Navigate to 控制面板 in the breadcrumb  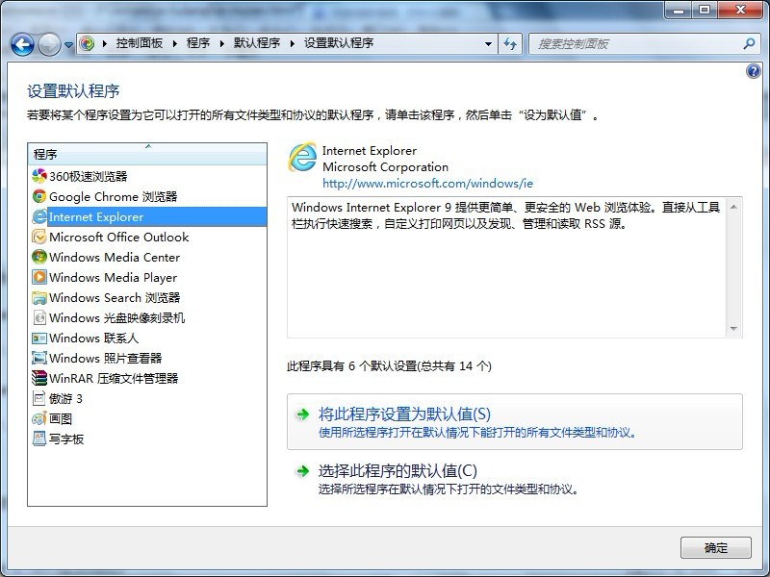pos(139,43)
